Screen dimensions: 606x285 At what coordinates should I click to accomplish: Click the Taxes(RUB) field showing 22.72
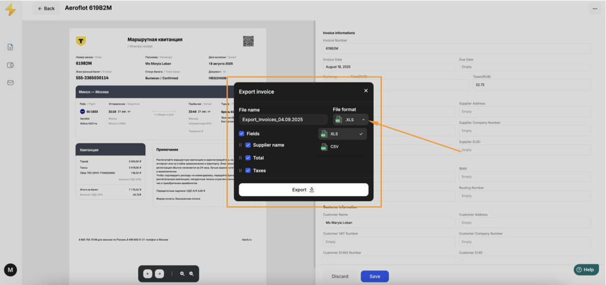532,85
